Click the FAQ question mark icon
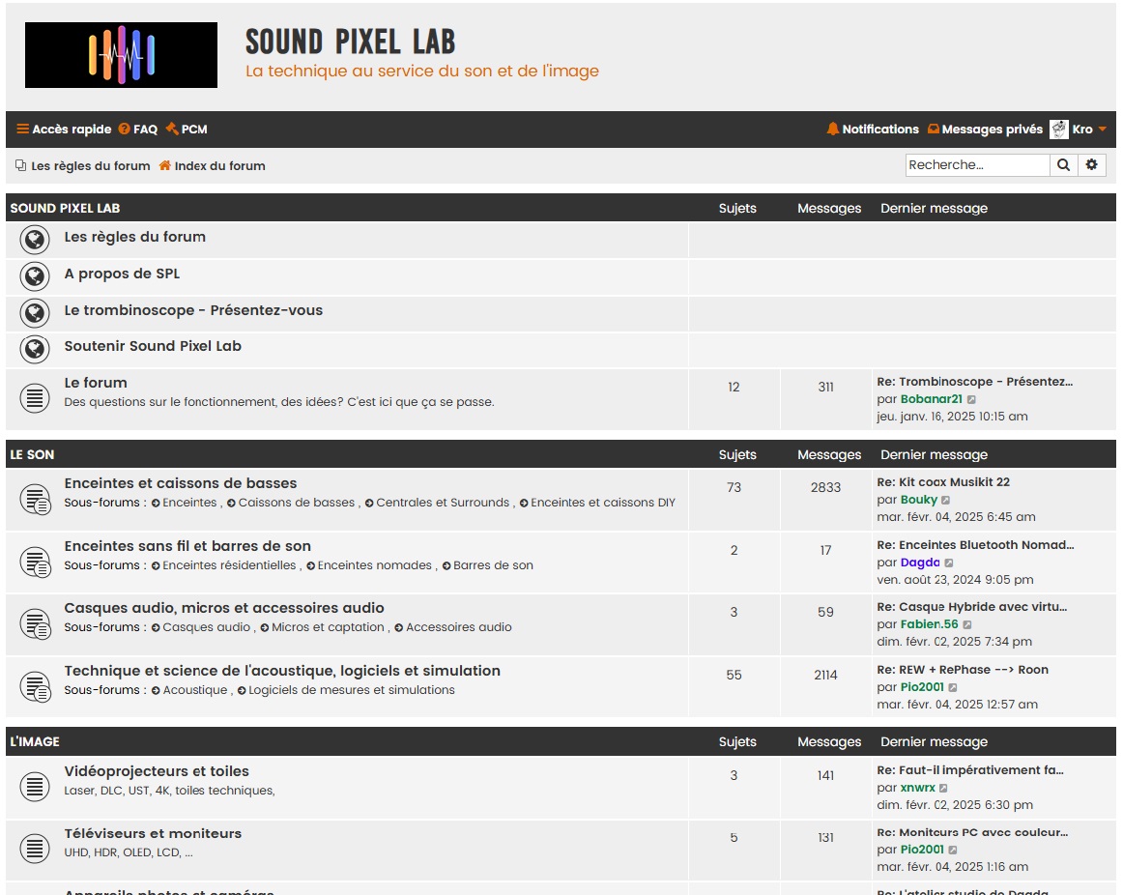This screenshot has height=895, width=1123. [x=124, y=129]
